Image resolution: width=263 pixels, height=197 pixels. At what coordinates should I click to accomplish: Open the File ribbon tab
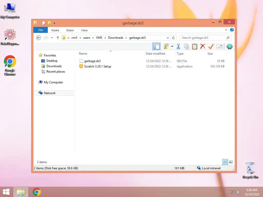(x=41, y=30)
